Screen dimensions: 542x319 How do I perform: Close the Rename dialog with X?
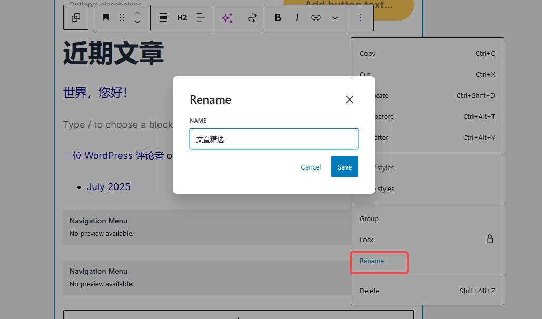350,99
